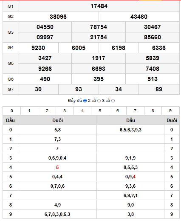Click G3 number 85660
181x221 pixels.
[x=153, y=37]
